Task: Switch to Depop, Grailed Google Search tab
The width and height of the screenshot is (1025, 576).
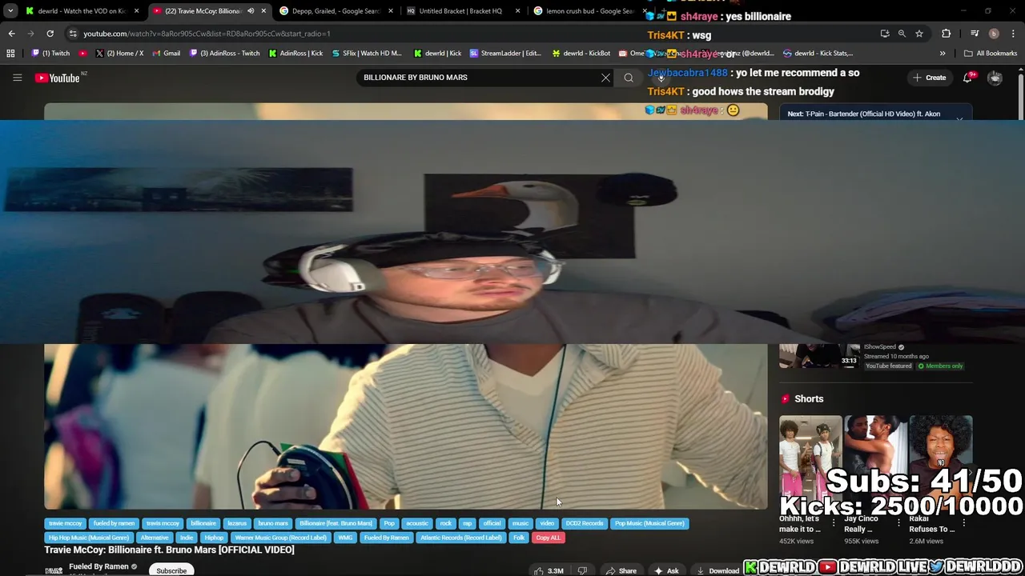Action: tap(335, 11)
